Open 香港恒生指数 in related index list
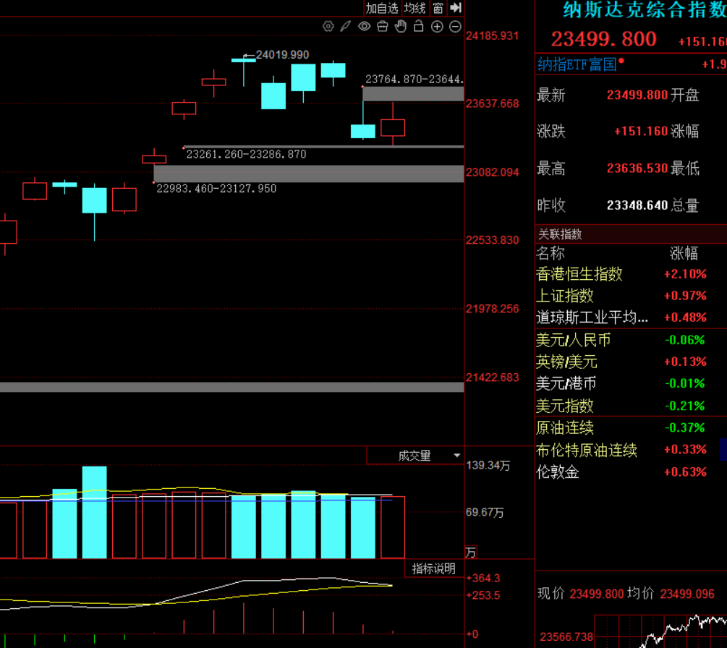Image resolution: width=727 pixels, height=648 pixels. coord(579,274)
